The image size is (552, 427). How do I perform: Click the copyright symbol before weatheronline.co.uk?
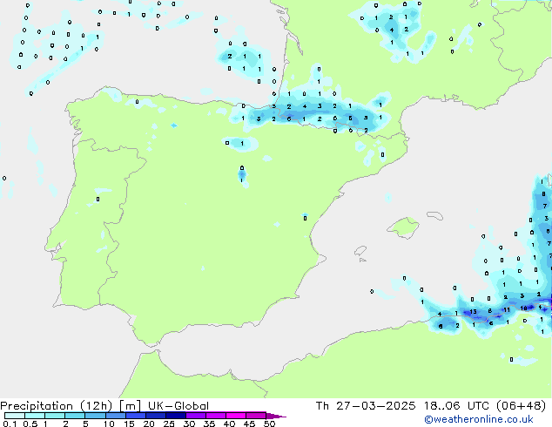pos(427,419)
